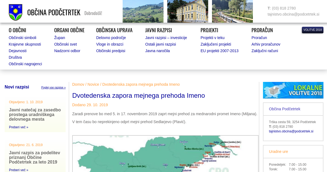The image size is (327, 172).
Task: Click Domov in the breadcrumb
Action: (78, 84)
